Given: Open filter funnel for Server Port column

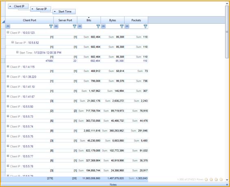Looking at the screenshot, I should pos(74,27).
